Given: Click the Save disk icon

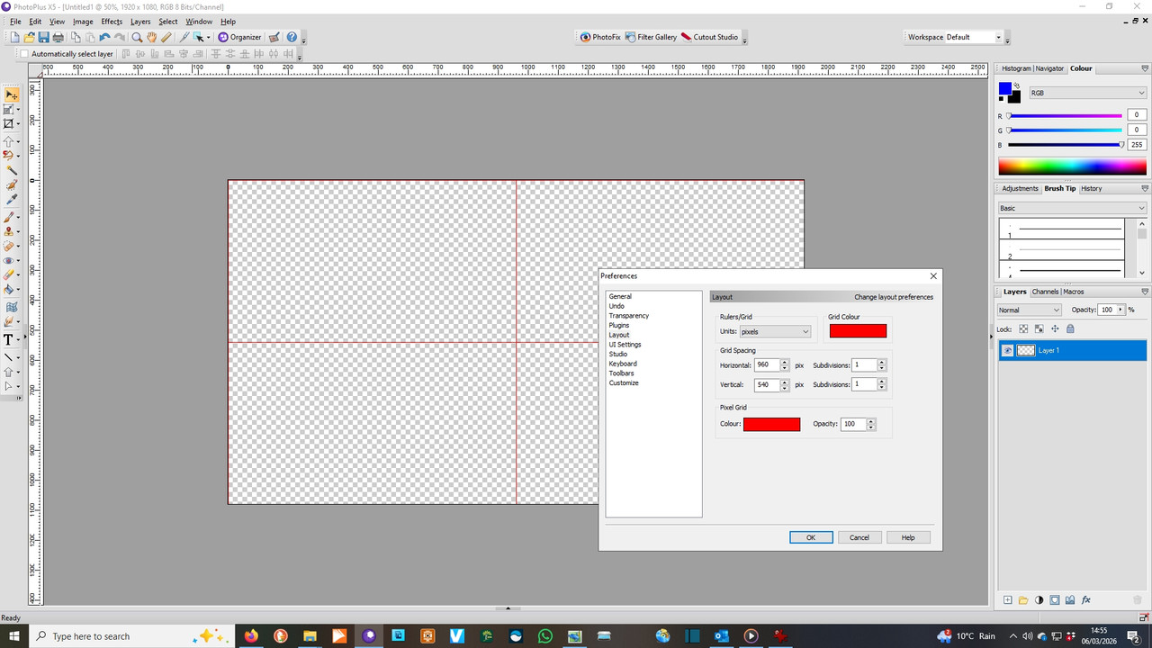Looking at the screenshot, I should 43,37.
